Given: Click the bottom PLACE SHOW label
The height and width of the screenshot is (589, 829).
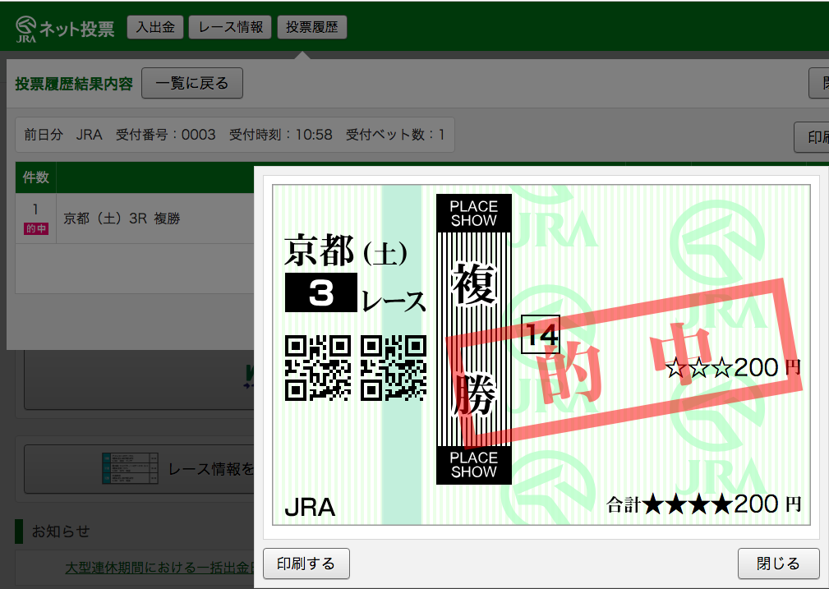Looking at the screenshot, I should [x=474, y=465].
